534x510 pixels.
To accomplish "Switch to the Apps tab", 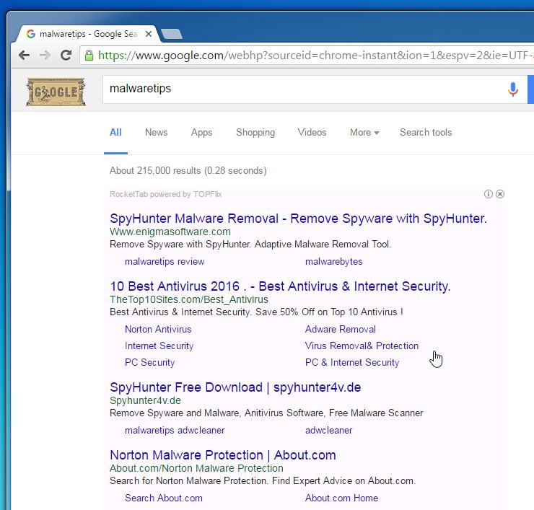I will [201, 133].
